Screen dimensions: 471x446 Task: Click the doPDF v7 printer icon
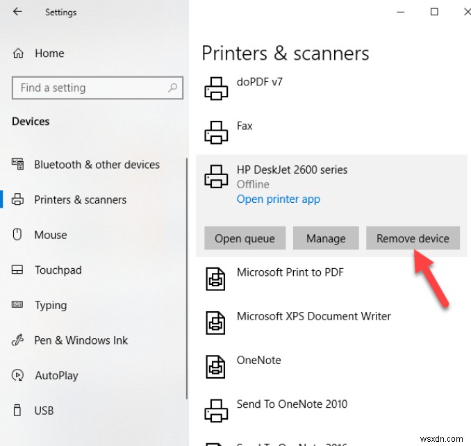click(216, 89)
